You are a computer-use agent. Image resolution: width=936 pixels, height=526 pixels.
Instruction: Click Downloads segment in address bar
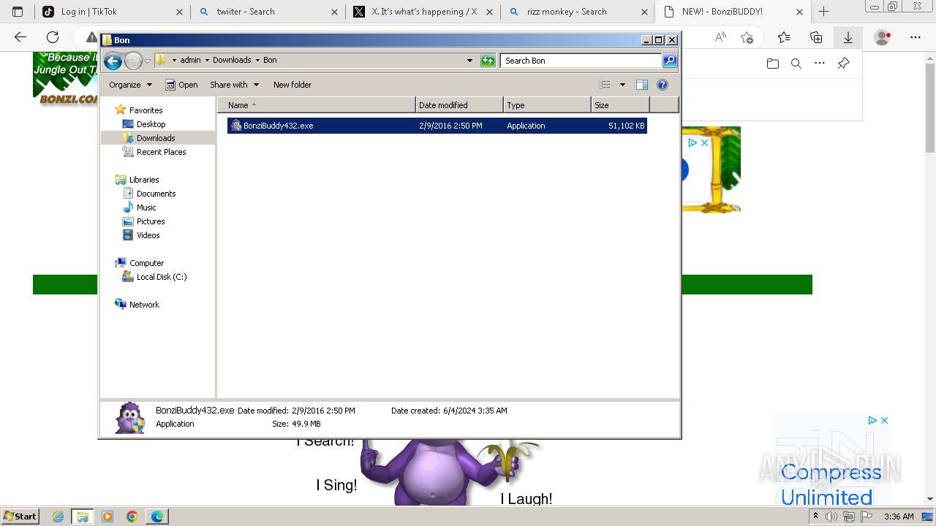232,61
